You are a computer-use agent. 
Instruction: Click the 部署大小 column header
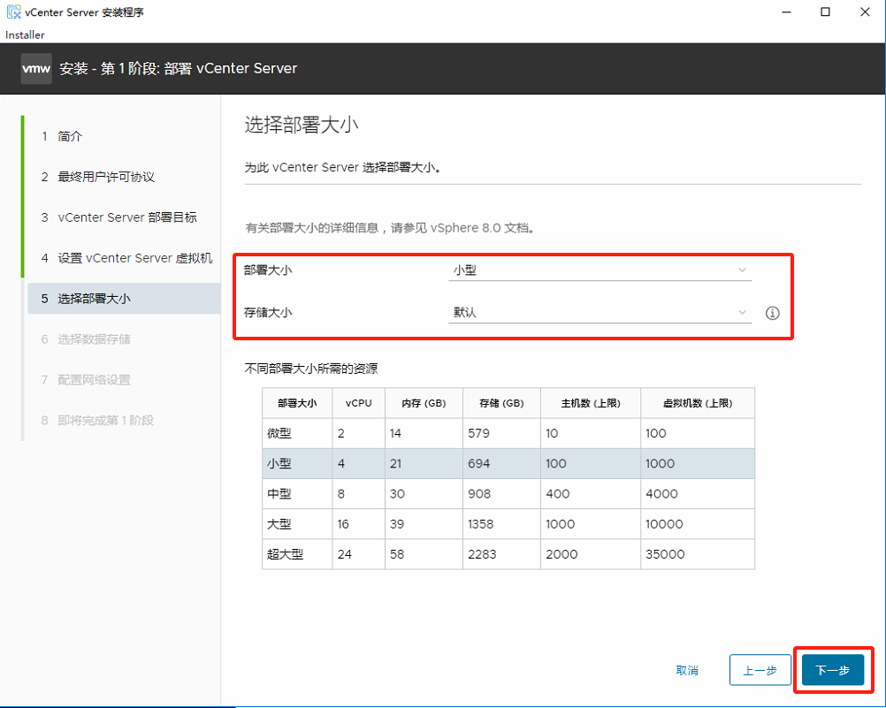pos(297,403)
